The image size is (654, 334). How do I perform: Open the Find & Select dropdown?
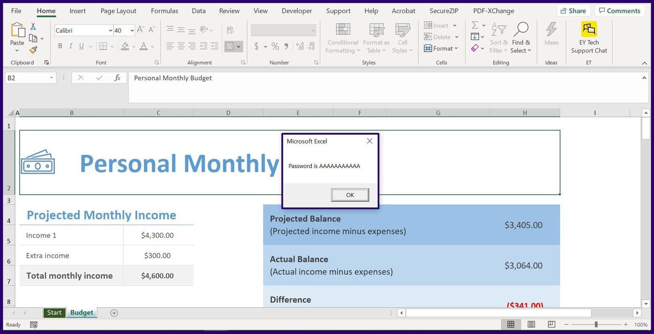521,38
